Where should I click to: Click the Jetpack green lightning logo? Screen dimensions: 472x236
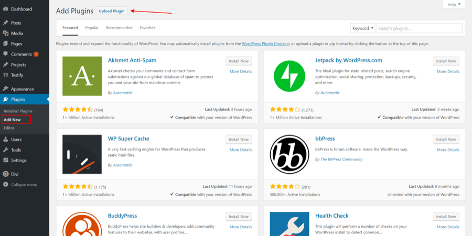click(289, 76)
